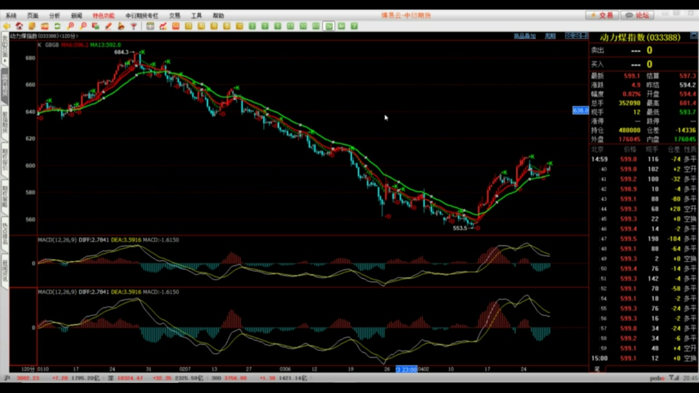Open the 新闻 menu

76,15
